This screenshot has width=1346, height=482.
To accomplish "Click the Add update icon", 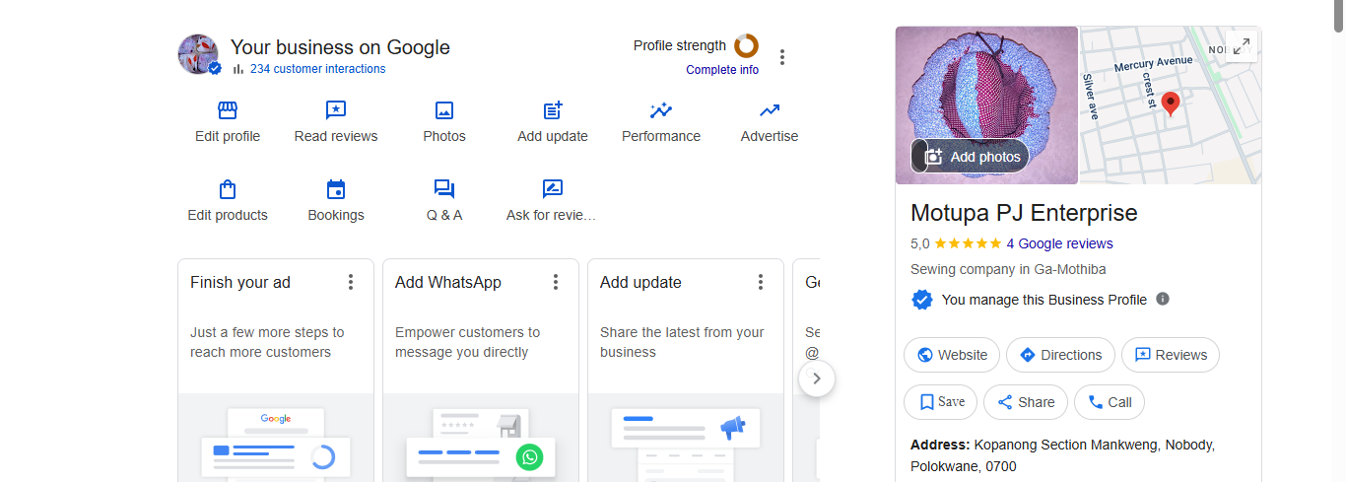I will (x=553, y=110).
